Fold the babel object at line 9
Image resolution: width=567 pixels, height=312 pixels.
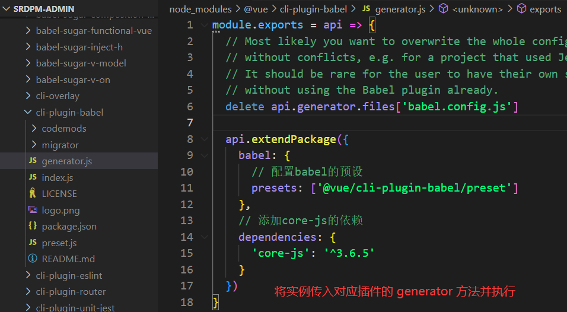(x=204, y=155)
